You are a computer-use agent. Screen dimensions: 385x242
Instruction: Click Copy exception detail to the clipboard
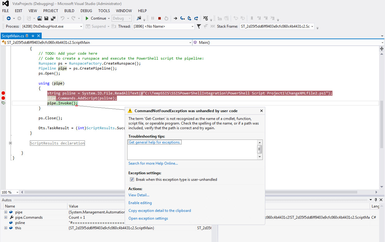click(160, 211)
